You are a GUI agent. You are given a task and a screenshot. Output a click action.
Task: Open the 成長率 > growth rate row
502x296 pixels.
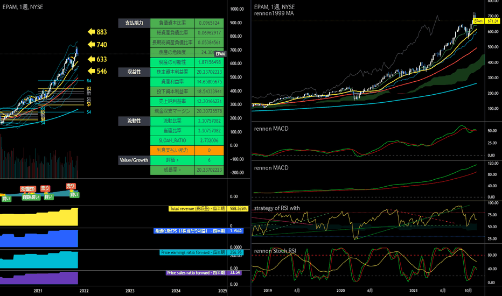pyautogui.click(x=172, y=170)
